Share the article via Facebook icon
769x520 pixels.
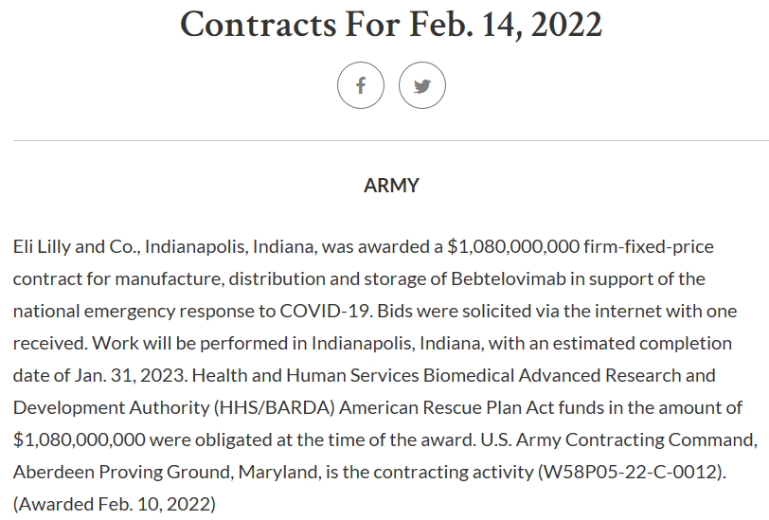click(x=361, y=85)
